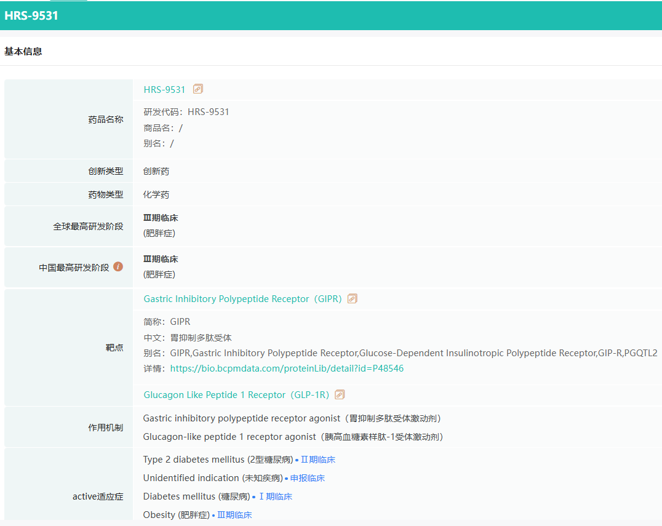This screenshot has width=662, height=526.
Task: Open the Glucagon Like Peptide 1 Receptor link
Action: (x=236, y=395)
